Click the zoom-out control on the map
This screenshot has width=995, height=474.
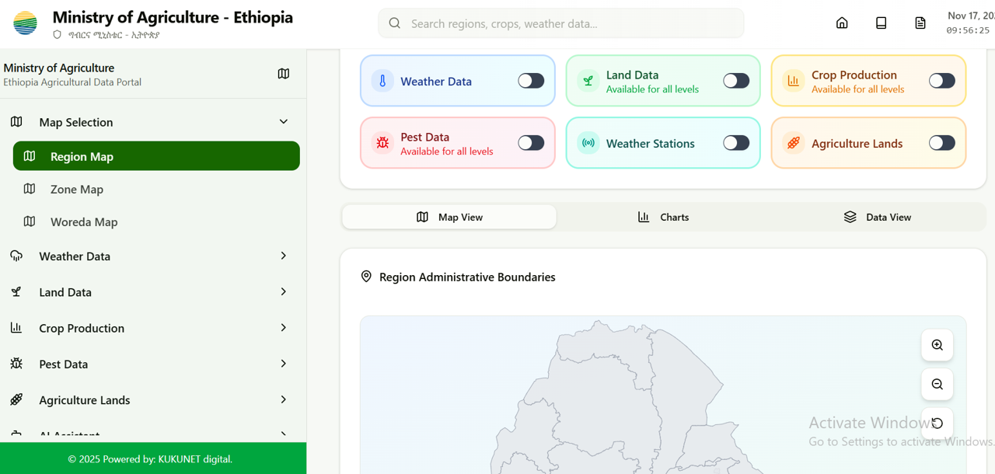point(937,384)
